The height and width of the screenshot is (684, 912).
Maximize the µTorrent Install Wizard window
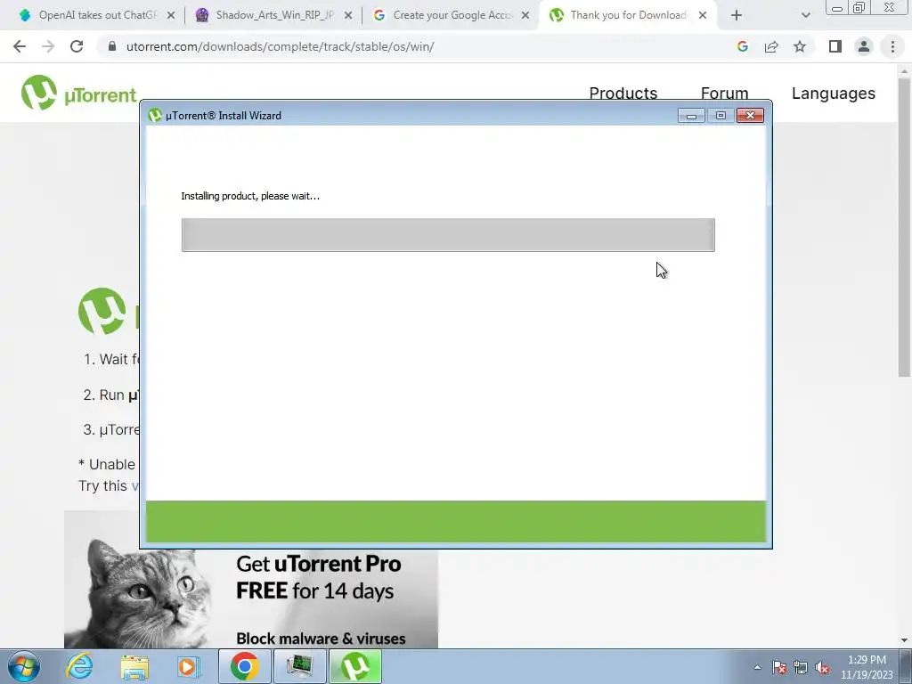click(x=720, y=116)
